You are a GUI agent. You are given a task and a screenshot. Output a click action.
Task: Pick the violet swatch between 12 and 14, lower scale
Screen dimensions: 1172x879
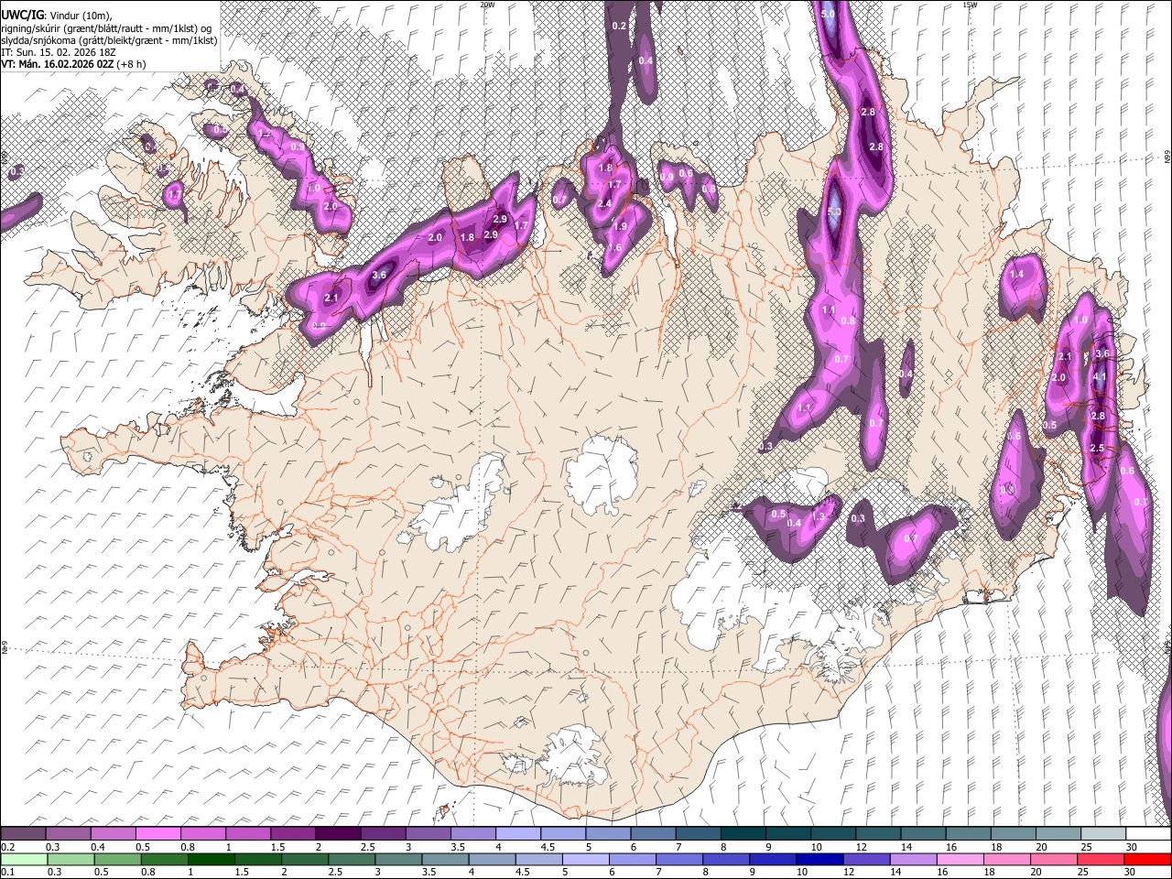pos(867,859)
